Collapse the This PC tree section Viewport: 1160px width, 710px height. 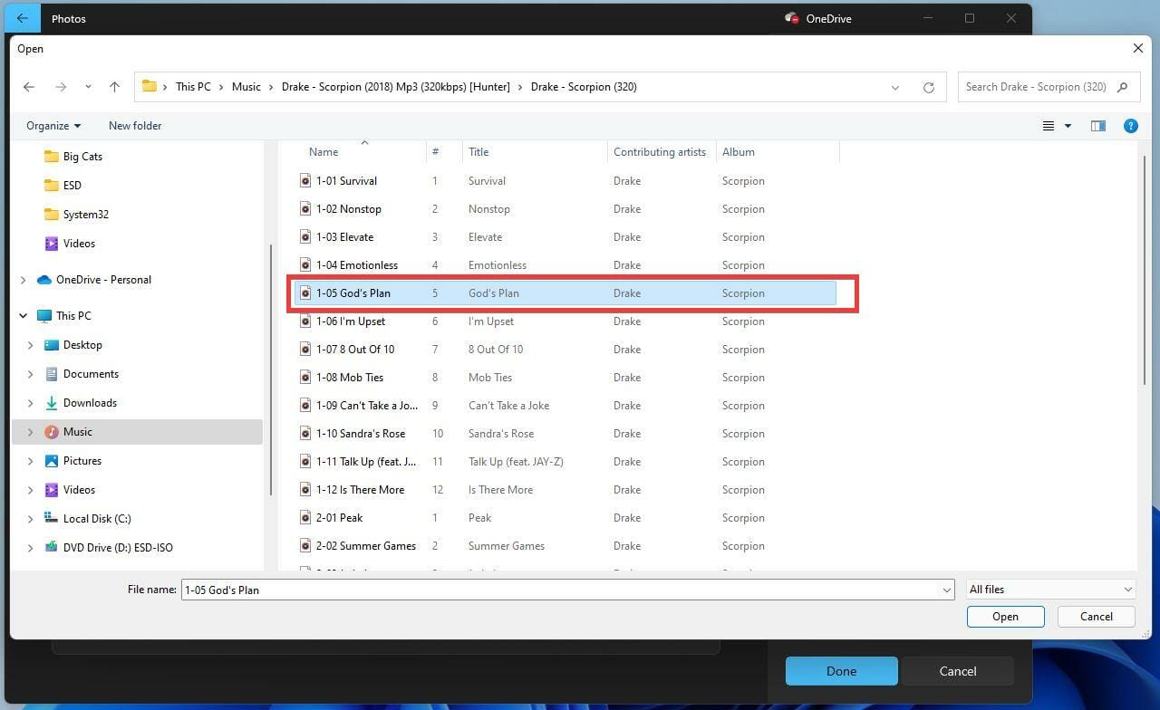point(23,315)
